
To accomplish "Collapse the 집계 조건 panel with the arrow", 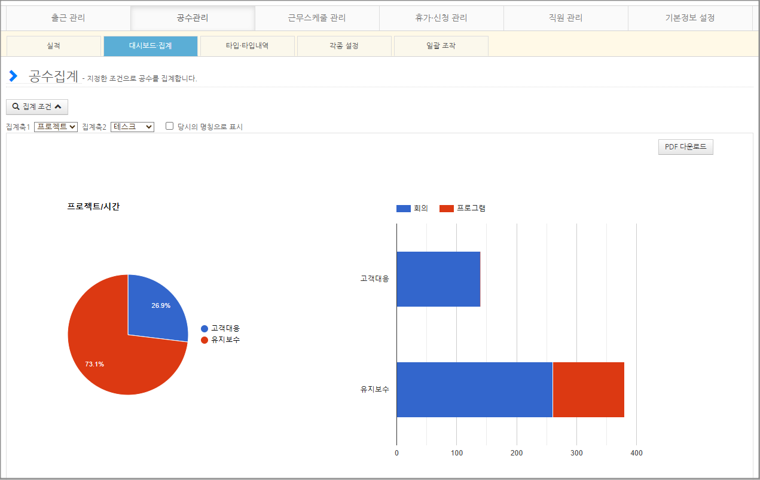I will click(x=58, y=107).
